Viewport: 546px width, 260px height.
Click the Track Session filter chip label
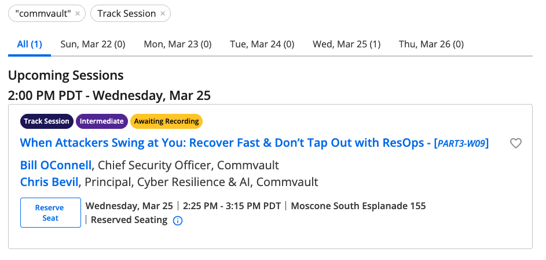tap(126, 14)
